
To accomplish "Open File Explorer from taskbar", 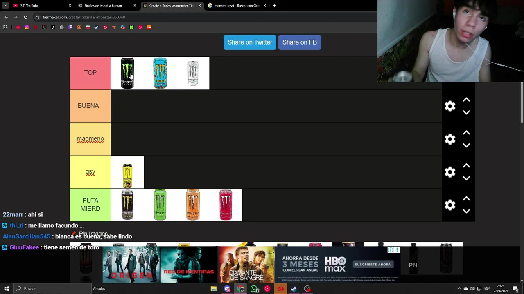I will pyautogui.click(x=214, y=289).
